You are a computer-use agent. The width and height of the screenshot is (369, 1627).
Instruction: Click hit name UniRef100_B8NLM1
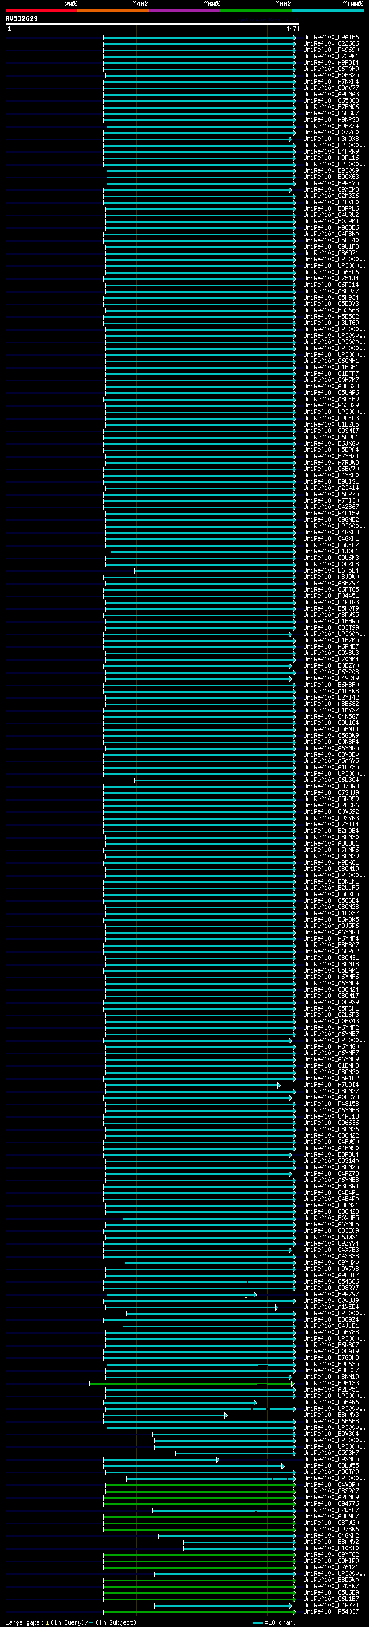[x=331, y=882]
